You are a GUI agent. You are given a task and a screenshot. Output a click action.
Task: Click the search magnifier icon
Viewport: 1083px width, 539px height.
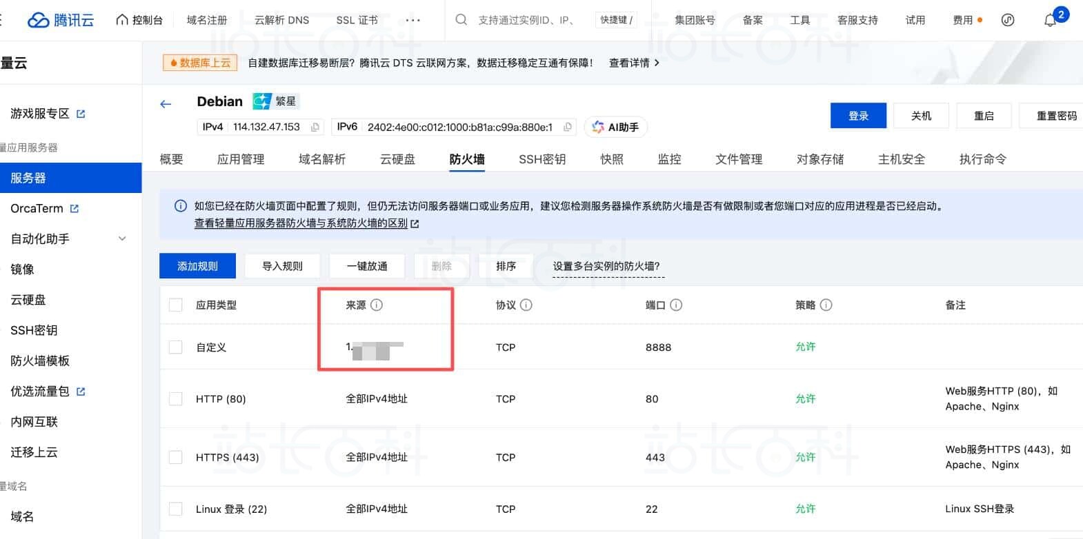click(461, 20)
